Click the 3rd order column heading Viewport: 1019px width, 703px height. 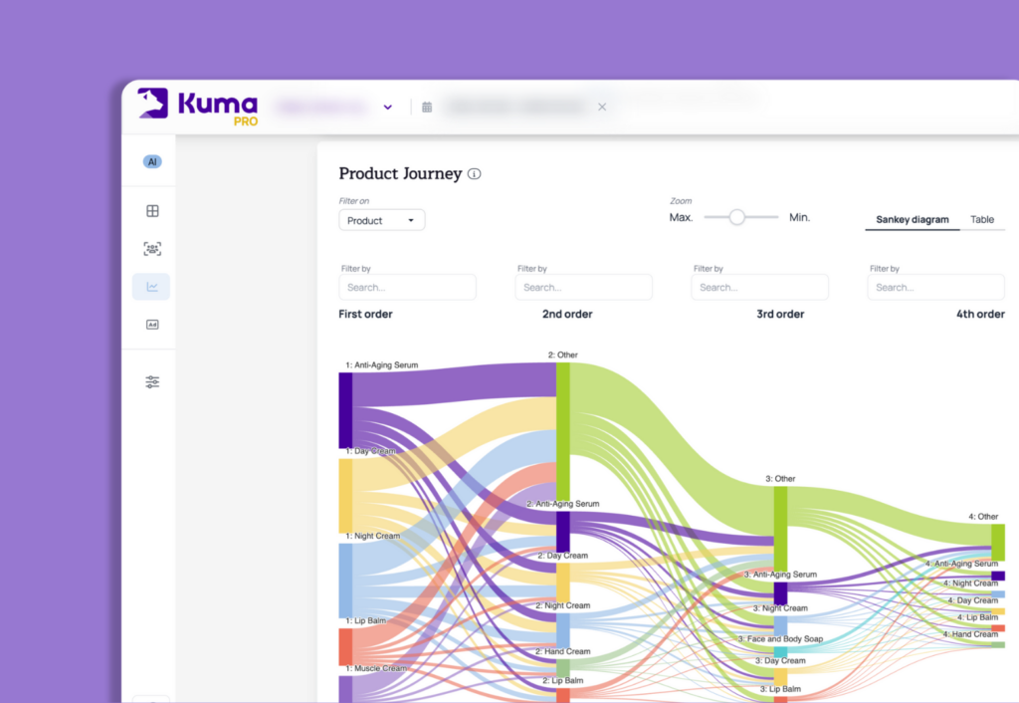coord(780,314)
